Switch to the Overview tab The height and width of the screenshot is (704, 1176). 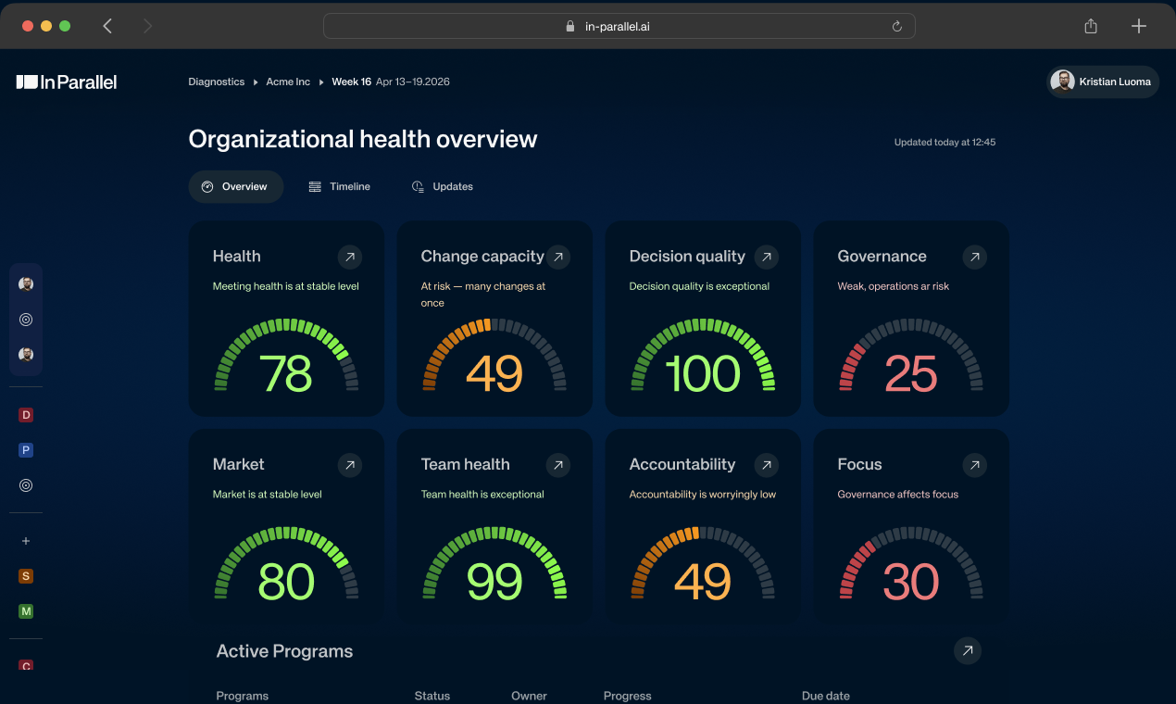pos(235,187)
